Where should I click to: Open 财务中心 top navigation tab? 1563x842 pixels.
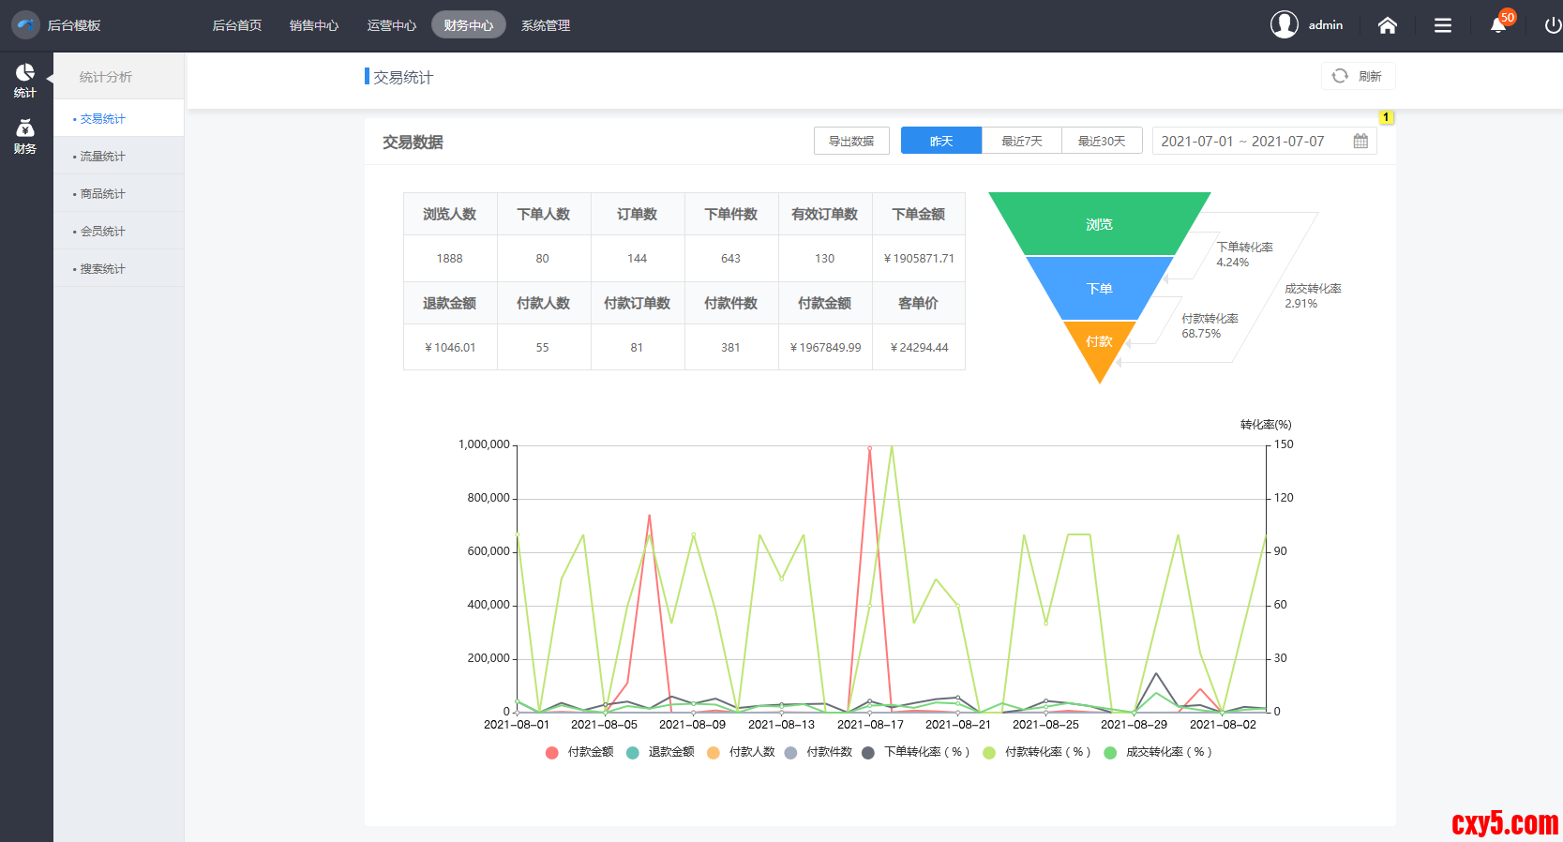[x=468, y=25]
